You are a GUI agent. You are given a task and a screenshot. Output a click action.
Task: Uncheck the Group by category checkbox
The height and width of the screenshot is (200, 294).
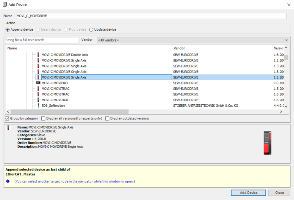click(x=7, y=118)
